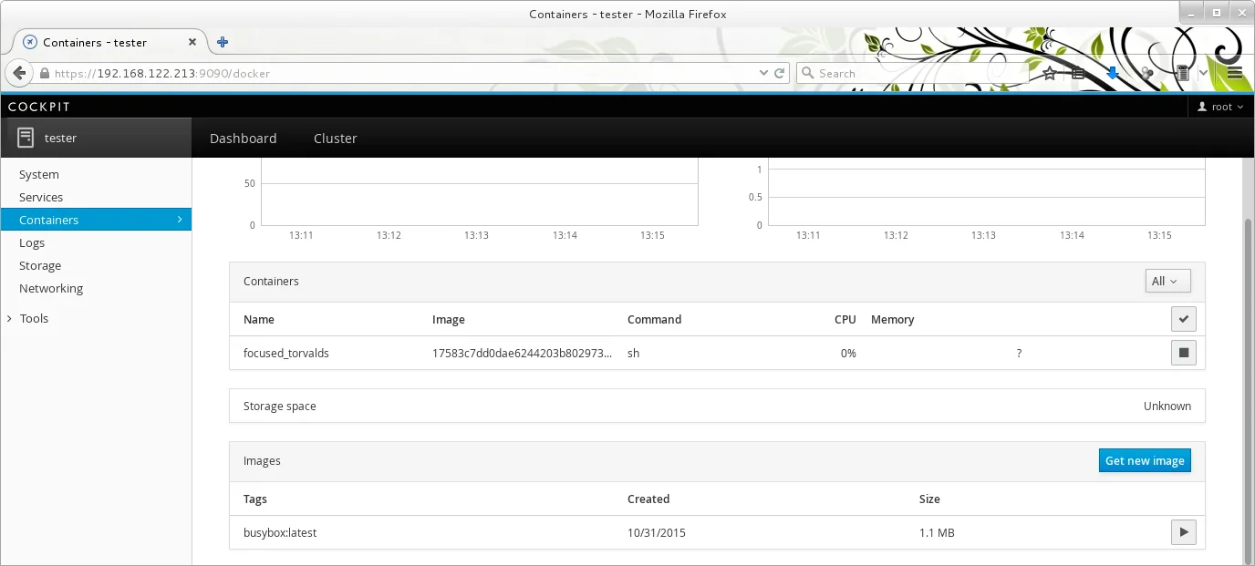Open the new tab plus icon
The height and width of the screenshot is (566, 1255).
(222, 41)
